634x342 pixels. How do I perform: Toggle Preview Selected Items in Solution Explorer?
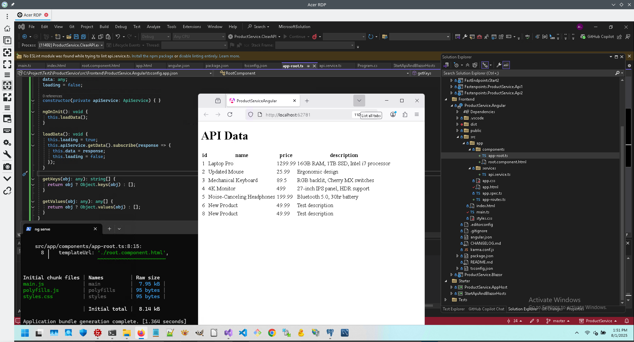506,65
